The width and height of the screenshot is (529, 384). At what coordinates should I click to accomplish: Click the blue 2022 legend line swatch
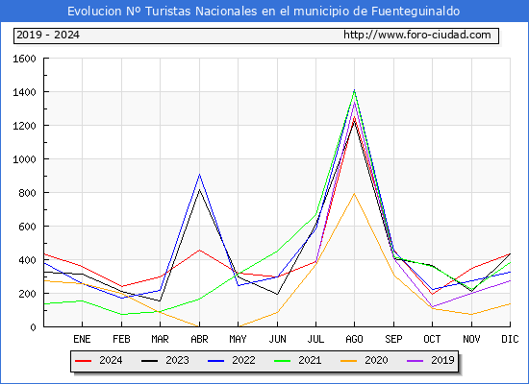click(x=215, y=361)
